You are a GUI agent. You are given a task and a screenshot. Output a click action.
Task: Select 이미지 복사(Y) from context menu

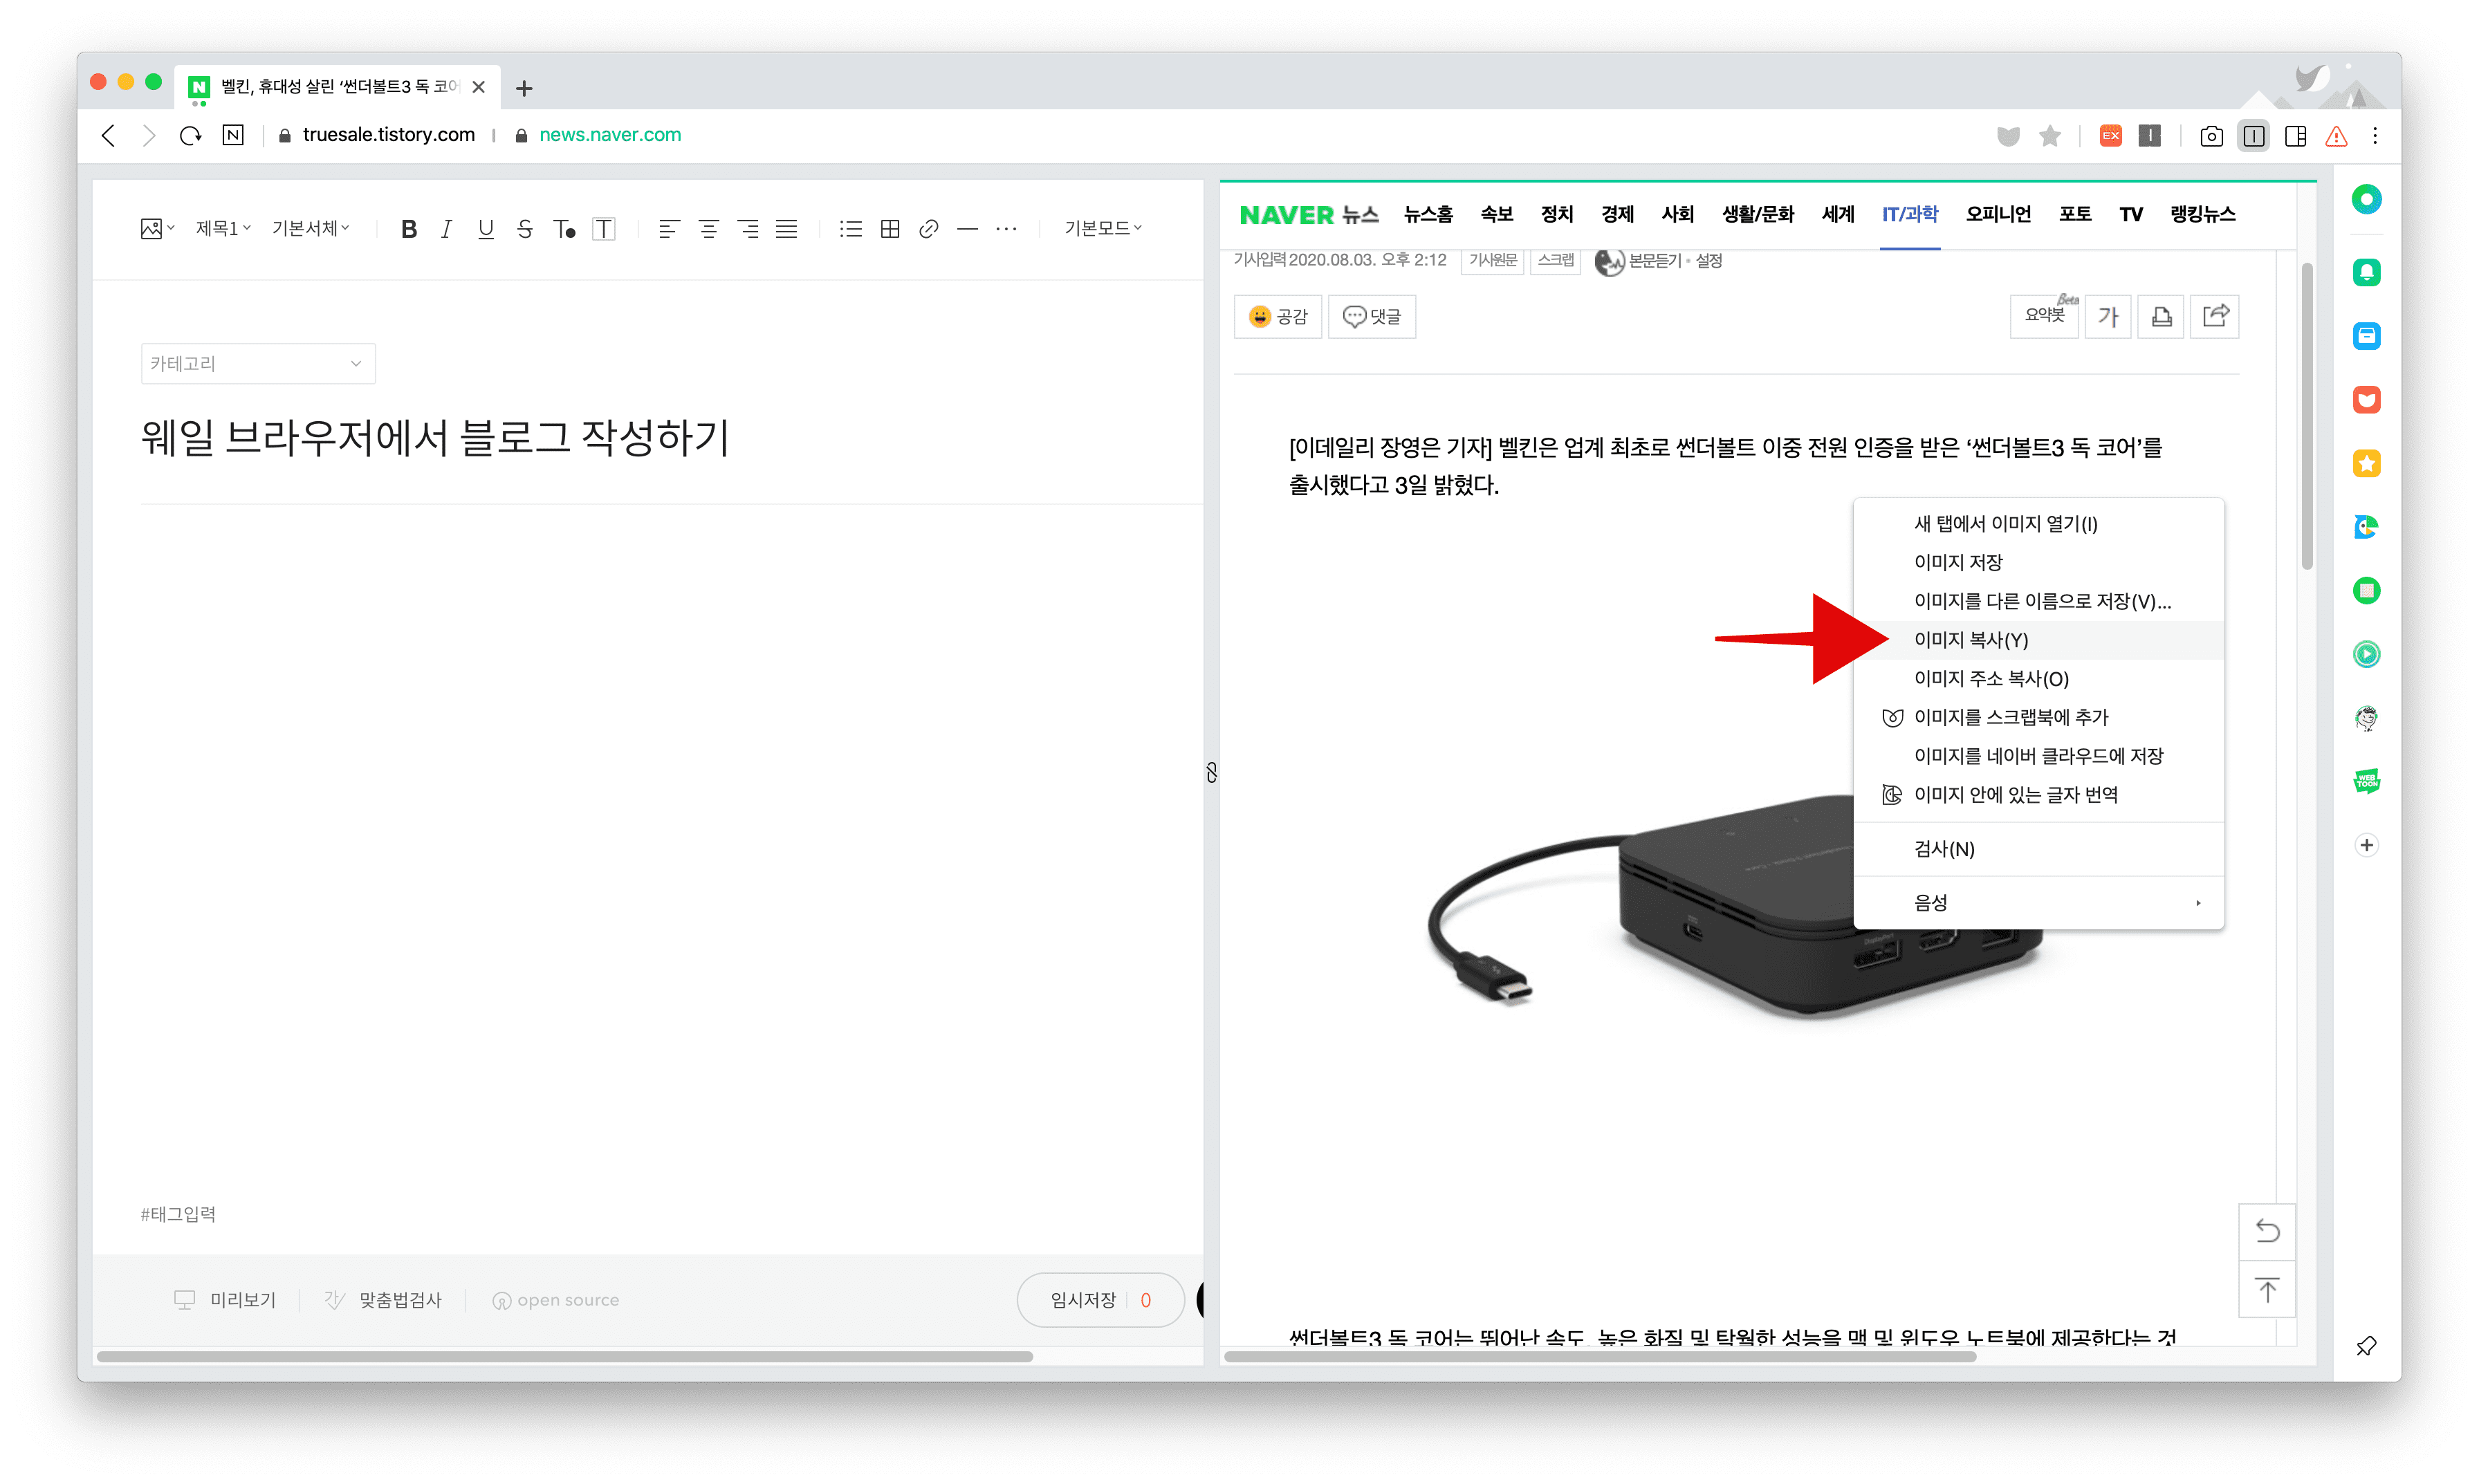(1970, 640)
